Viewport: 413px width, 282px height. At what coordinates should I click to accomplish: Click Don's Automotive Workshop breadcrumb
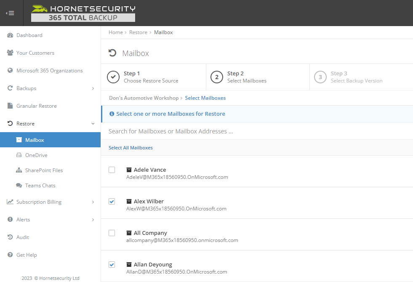pos(144,98)
